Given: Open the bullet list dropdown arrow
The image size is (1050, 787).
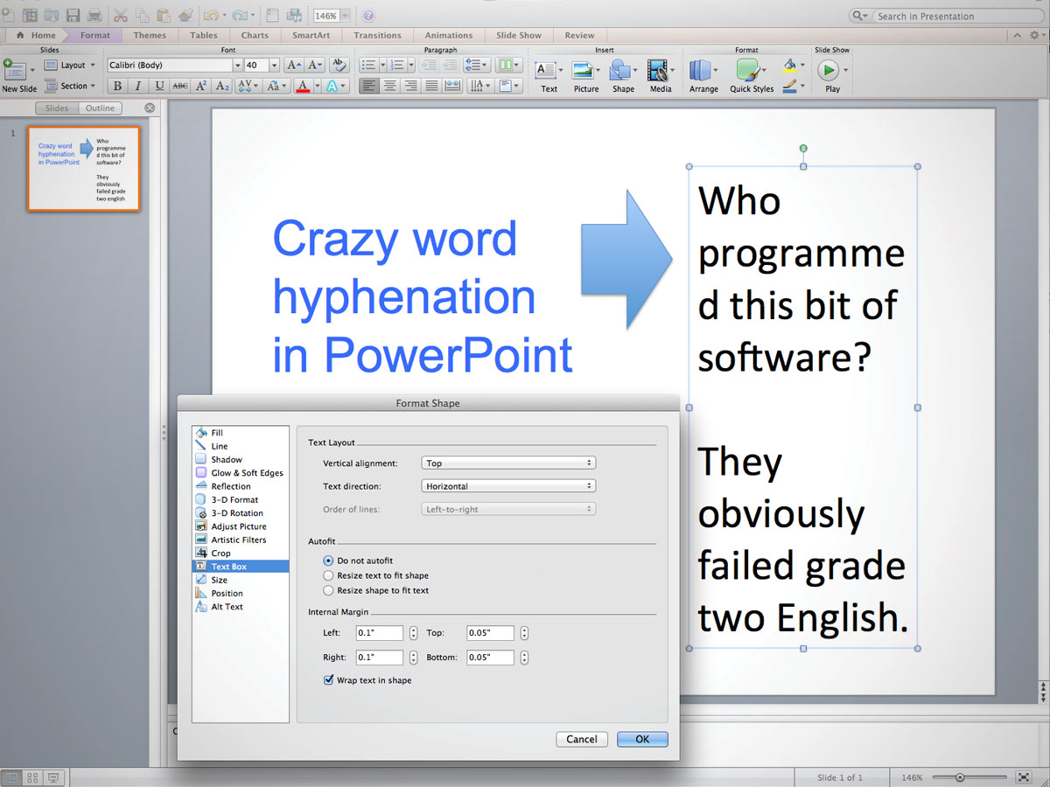Looking at the screenshot, I should (381, 66).
